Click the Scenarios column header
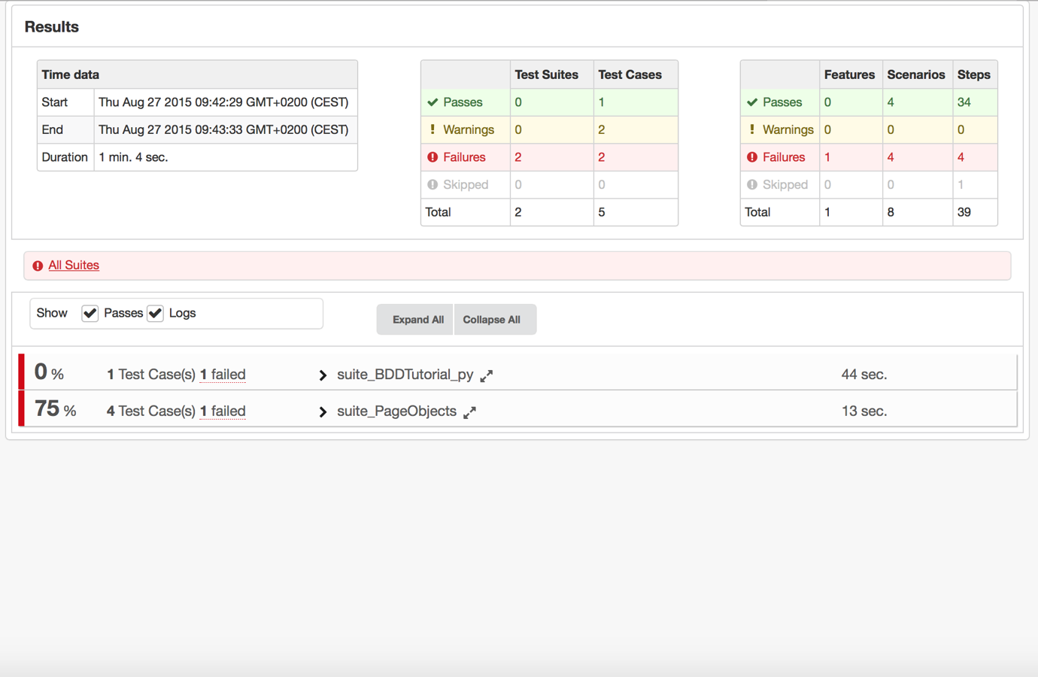1038x677 pixels. pos(916,74)
